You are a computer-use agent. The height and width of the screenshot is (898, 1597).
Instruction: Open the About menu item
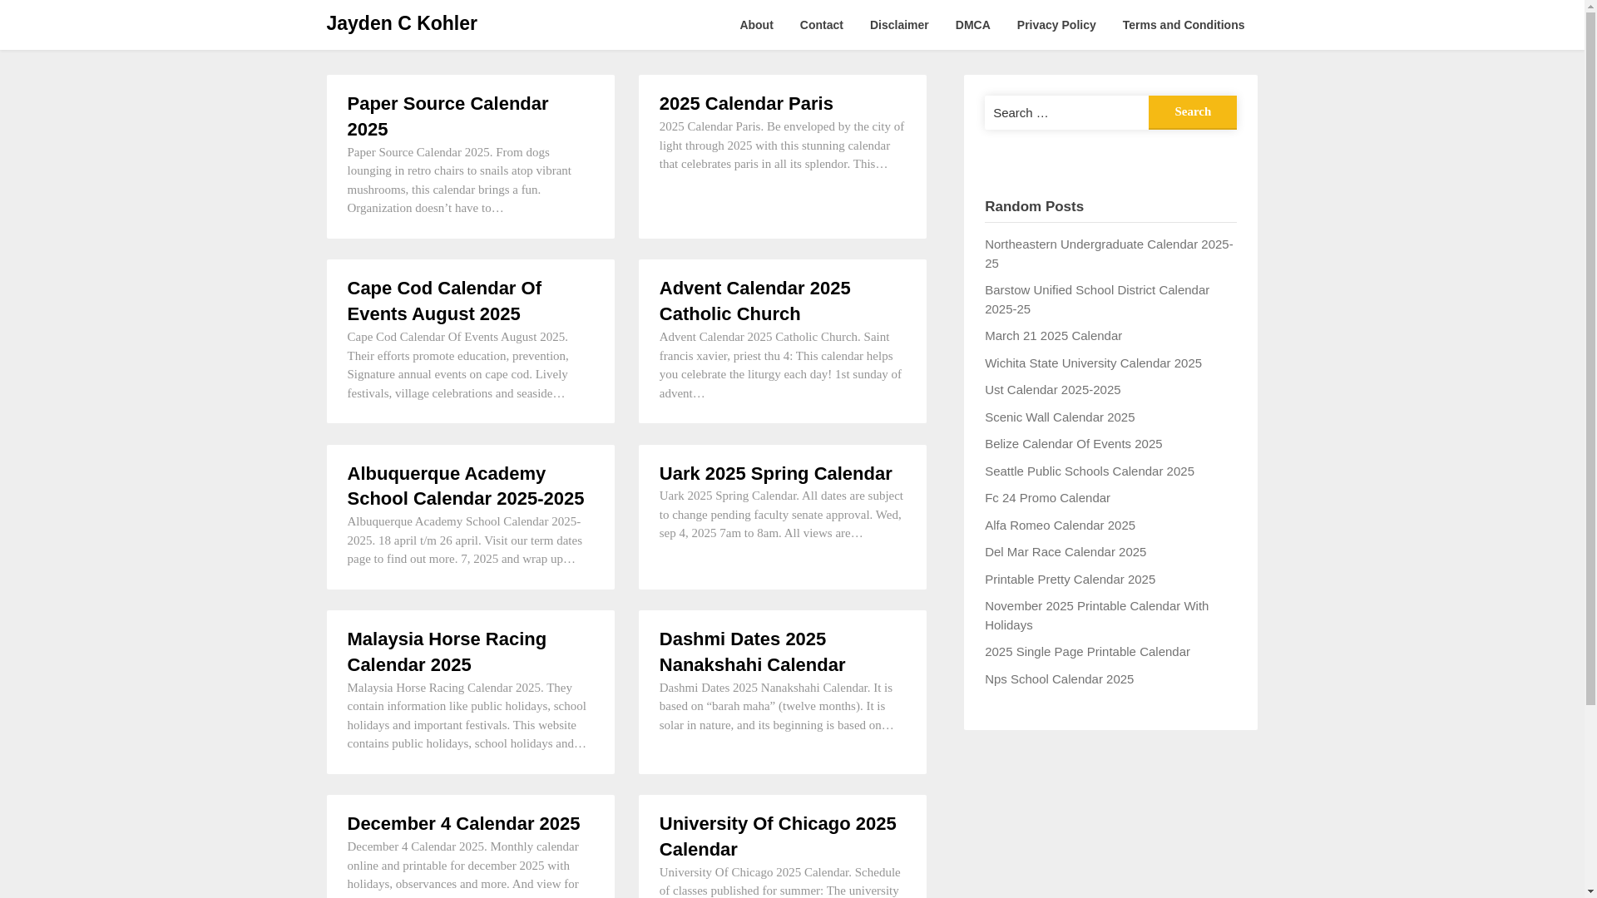tap(756, 25)
